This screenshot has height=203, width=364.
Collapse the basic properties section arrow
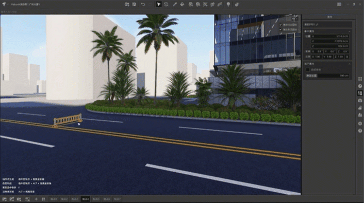[350, 31]
